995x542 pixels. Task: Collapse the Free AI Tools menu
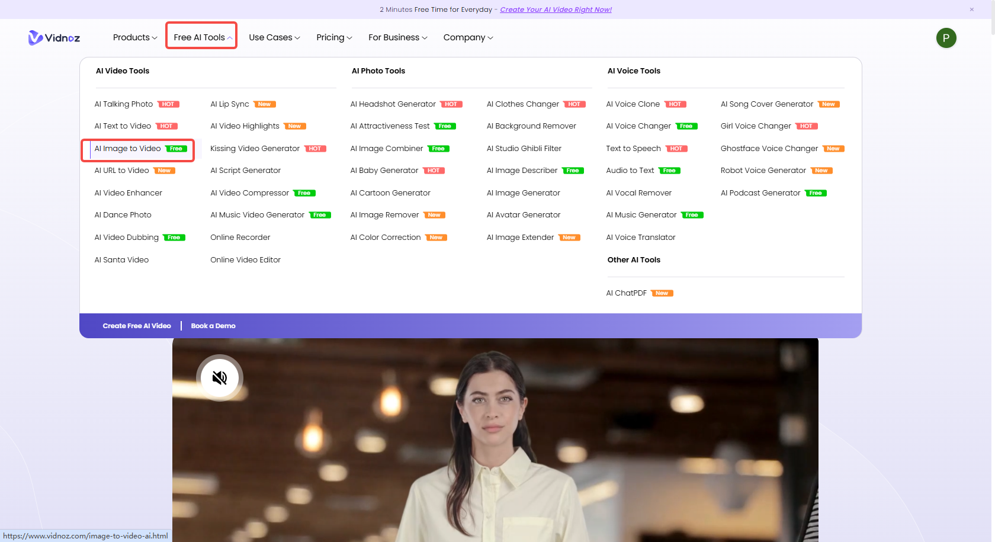click(202, 37)
